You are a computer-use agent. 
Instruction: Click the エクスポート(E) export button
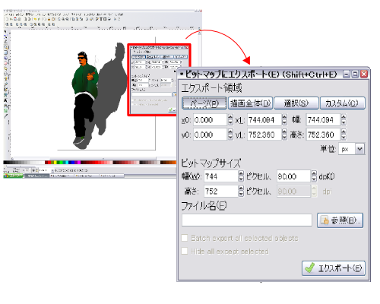[334, 268]
